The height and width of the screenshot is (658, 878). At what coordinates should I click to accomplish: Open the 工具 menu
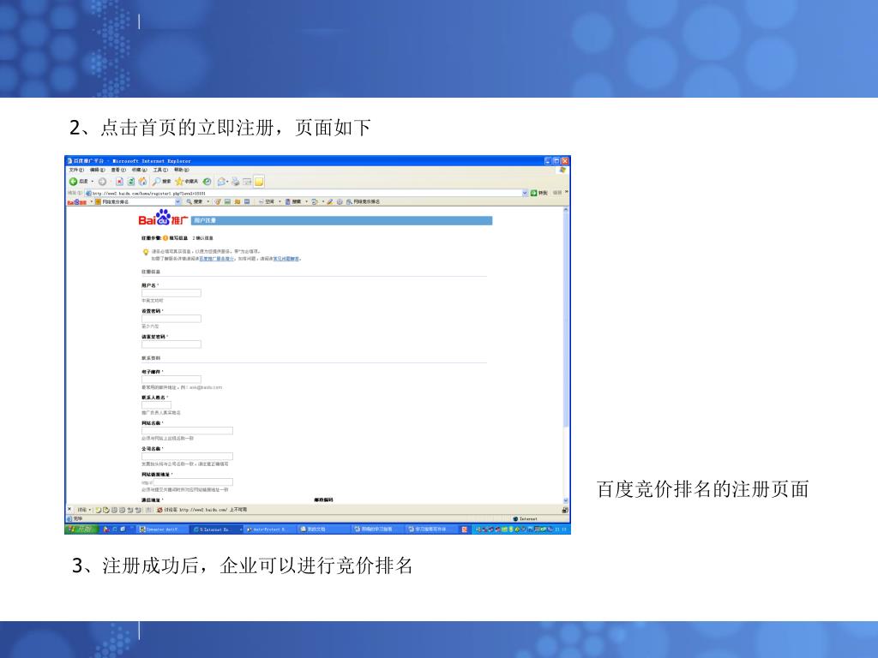coord(159,170)
